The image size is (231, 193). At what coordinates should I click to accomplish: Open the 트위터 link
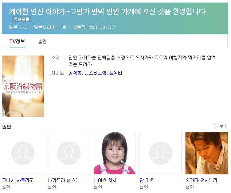coord(116,73)
